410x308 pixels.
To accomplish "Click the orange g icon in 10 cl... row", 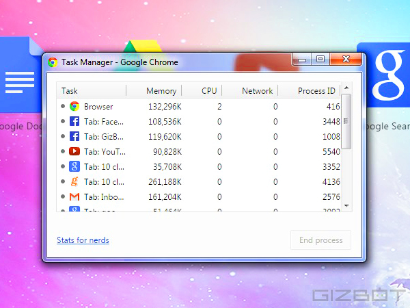I will click(x=74, y=181).
